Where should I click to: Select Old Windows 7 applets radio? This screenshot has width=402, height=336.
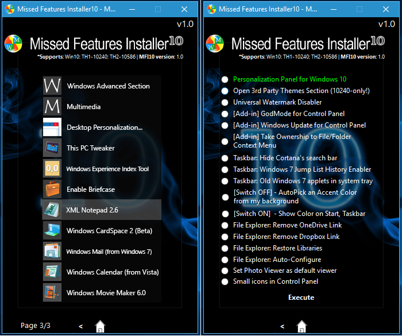point(225,181)
